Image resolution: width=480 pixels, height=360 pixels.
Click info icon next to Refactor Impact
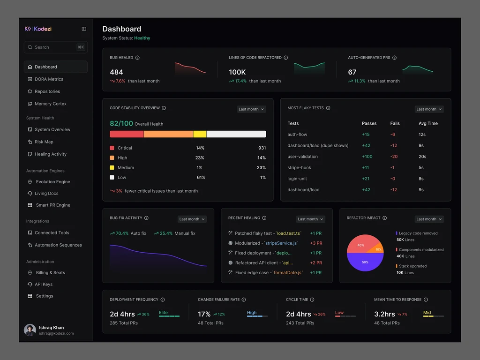(x=384, y=218)
